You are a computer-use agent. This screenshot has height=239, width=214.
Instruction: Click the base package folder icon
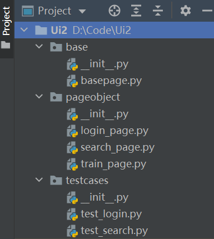coord(56,47)
